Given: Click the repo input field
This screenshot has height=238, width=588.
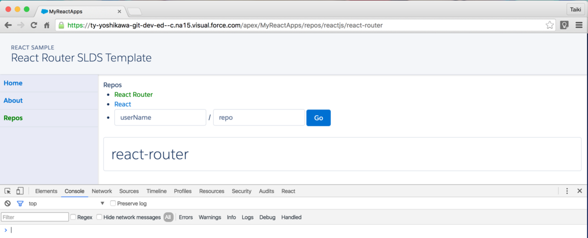Looking at the screenshot, I should (x=259, y=118).
